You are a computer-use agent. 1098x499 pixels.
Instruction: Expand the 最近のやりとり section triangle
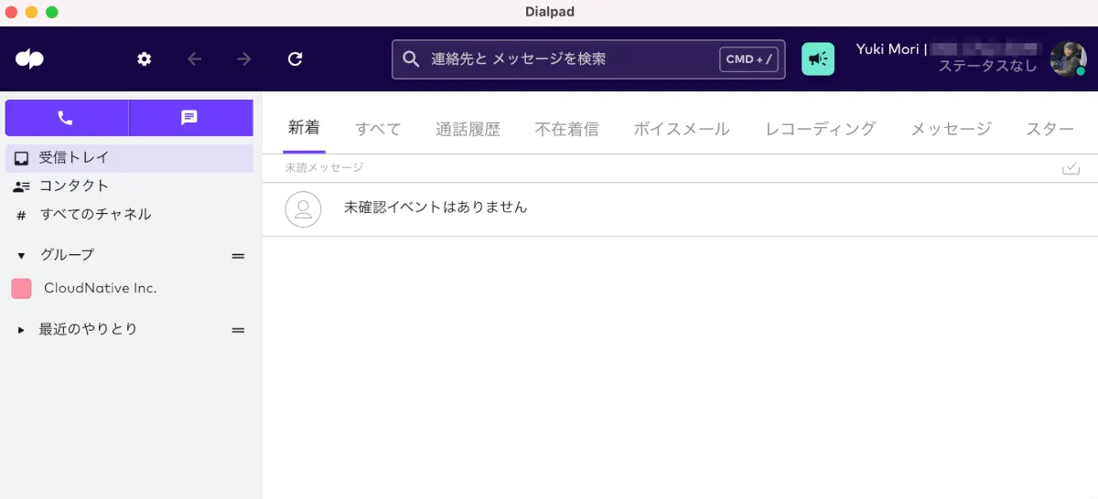pyautogui.click(x=21, y=330)
